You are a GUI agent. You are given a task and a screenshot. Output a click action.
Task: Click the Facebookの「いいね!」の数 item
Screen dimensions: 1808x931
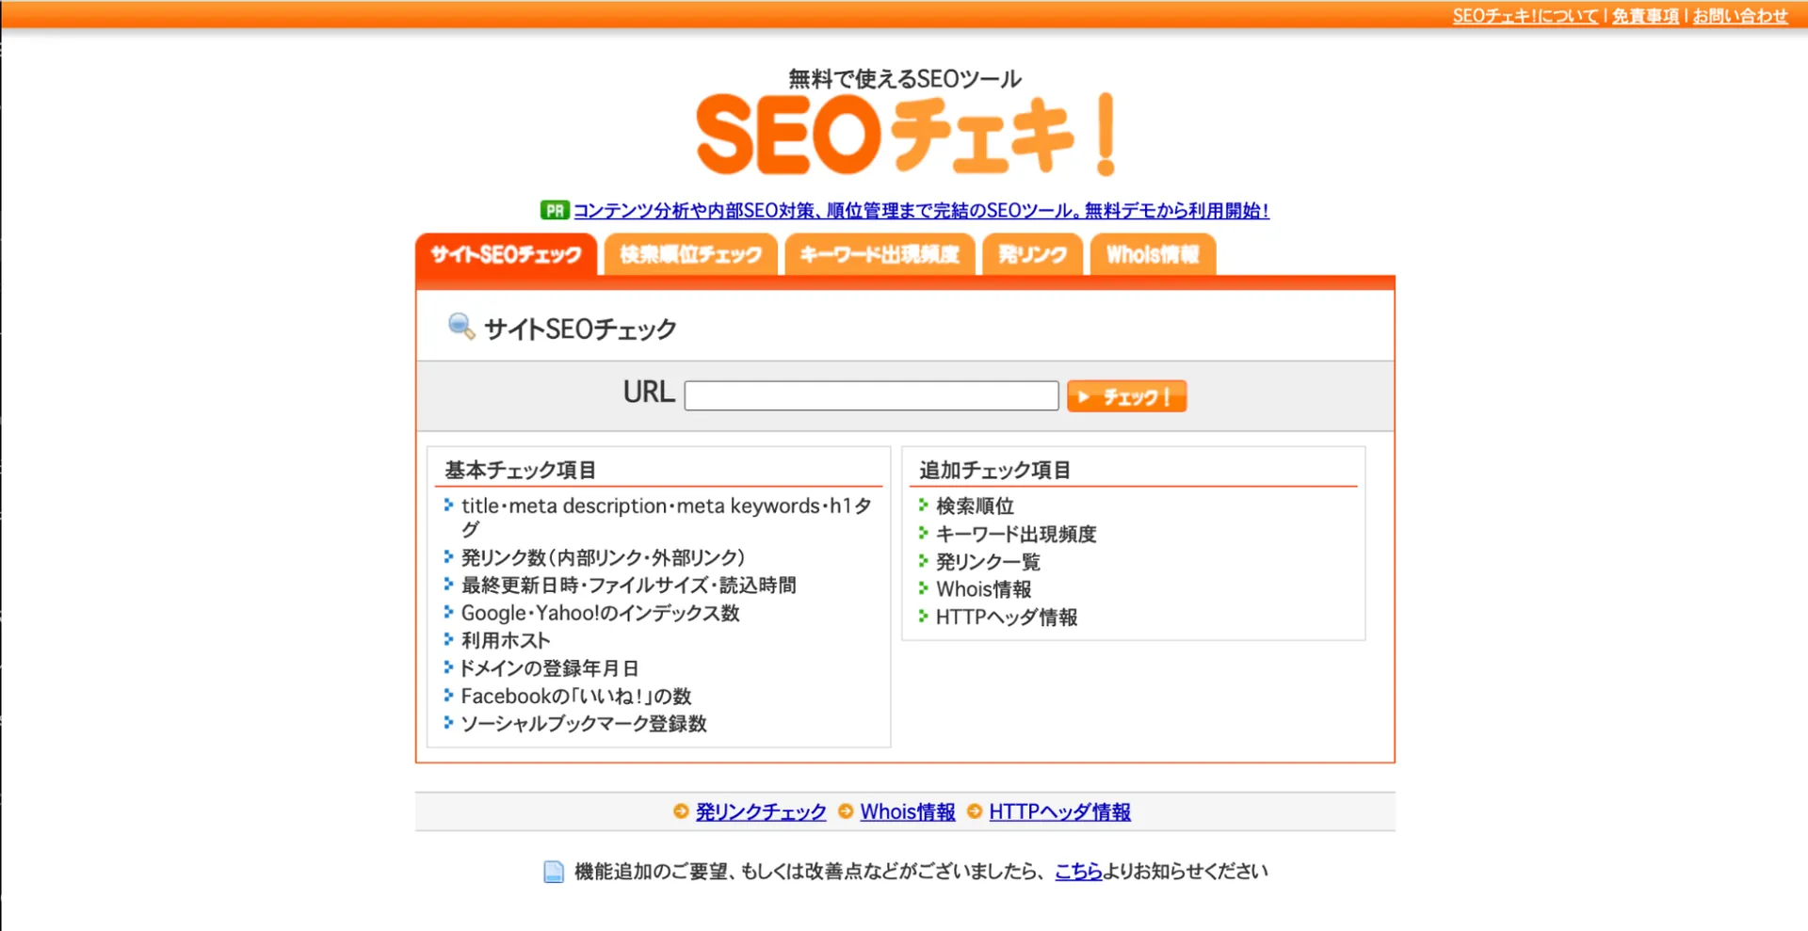tap(575, 696)
